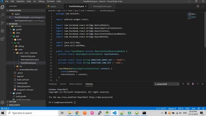Switch to the Problems panel tab
Image resolution: width=206 pixels, height=116 pixels.
53,84
